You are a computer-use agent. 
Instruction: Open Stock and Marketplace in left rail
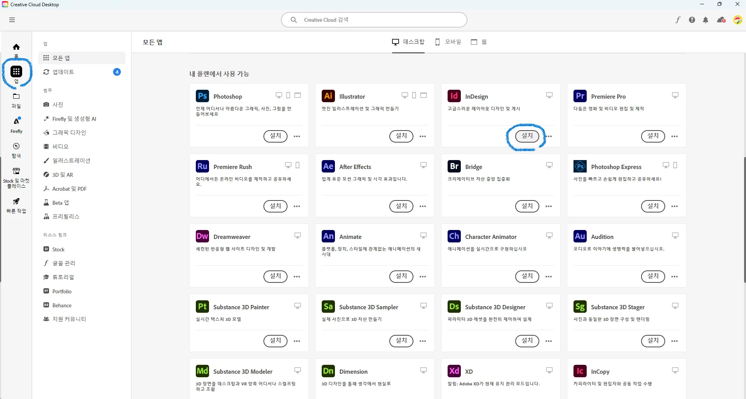[16, 178]
